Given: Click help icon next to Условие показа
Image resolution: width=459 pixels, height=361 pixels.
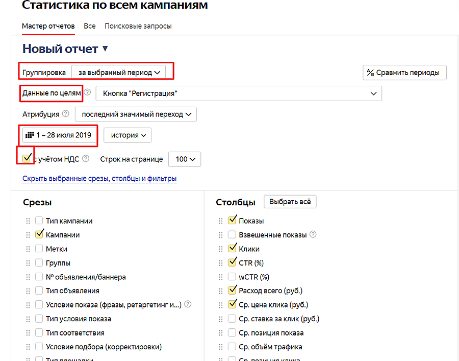Looking at the screenshot, I should pyautogui.click(x=188, y=304).
